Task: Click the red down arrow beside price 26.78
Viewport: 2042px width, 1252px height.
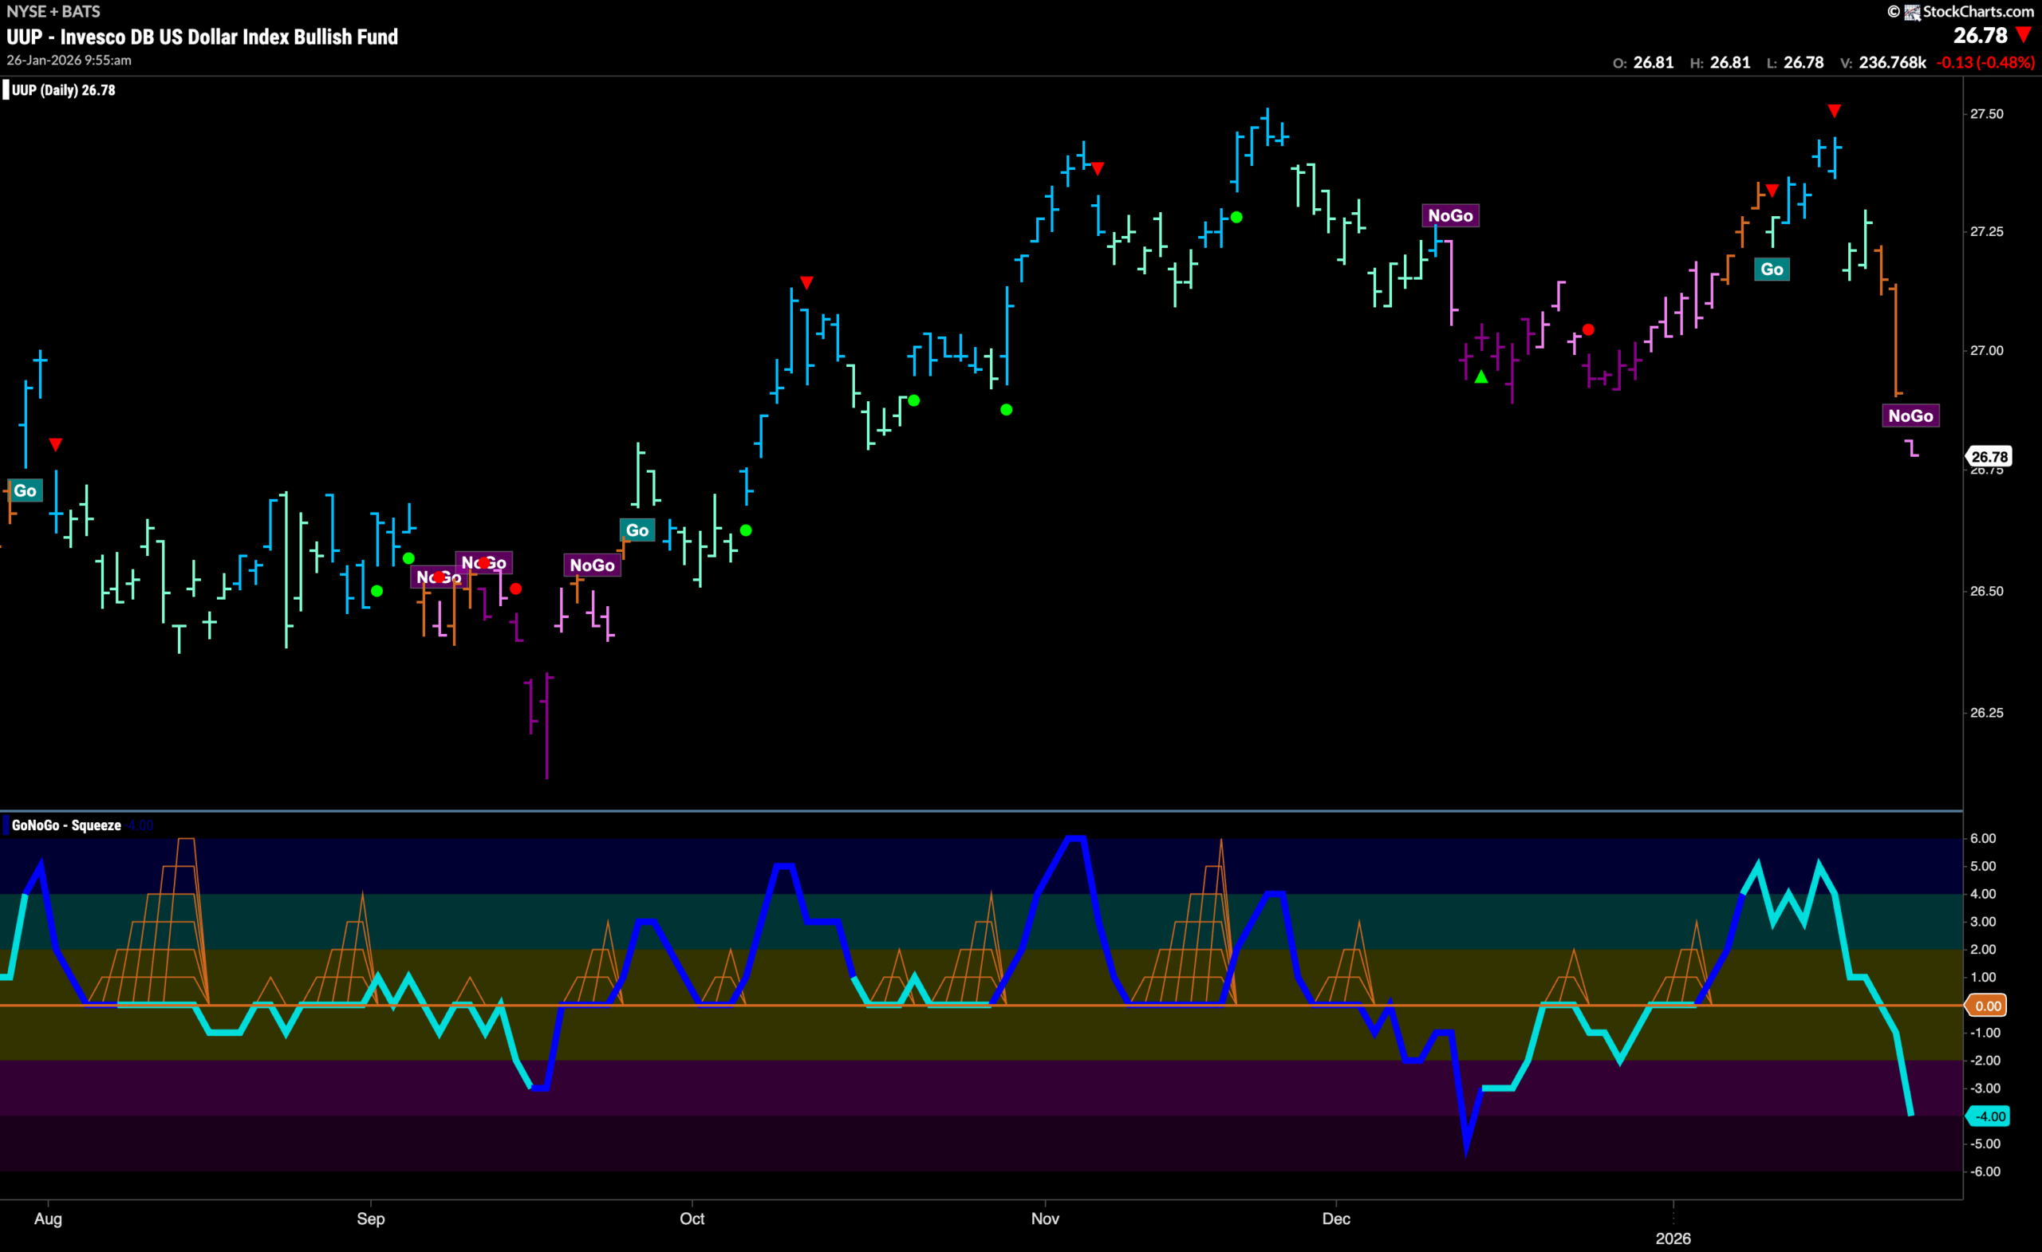Action: click(2024, 36)
